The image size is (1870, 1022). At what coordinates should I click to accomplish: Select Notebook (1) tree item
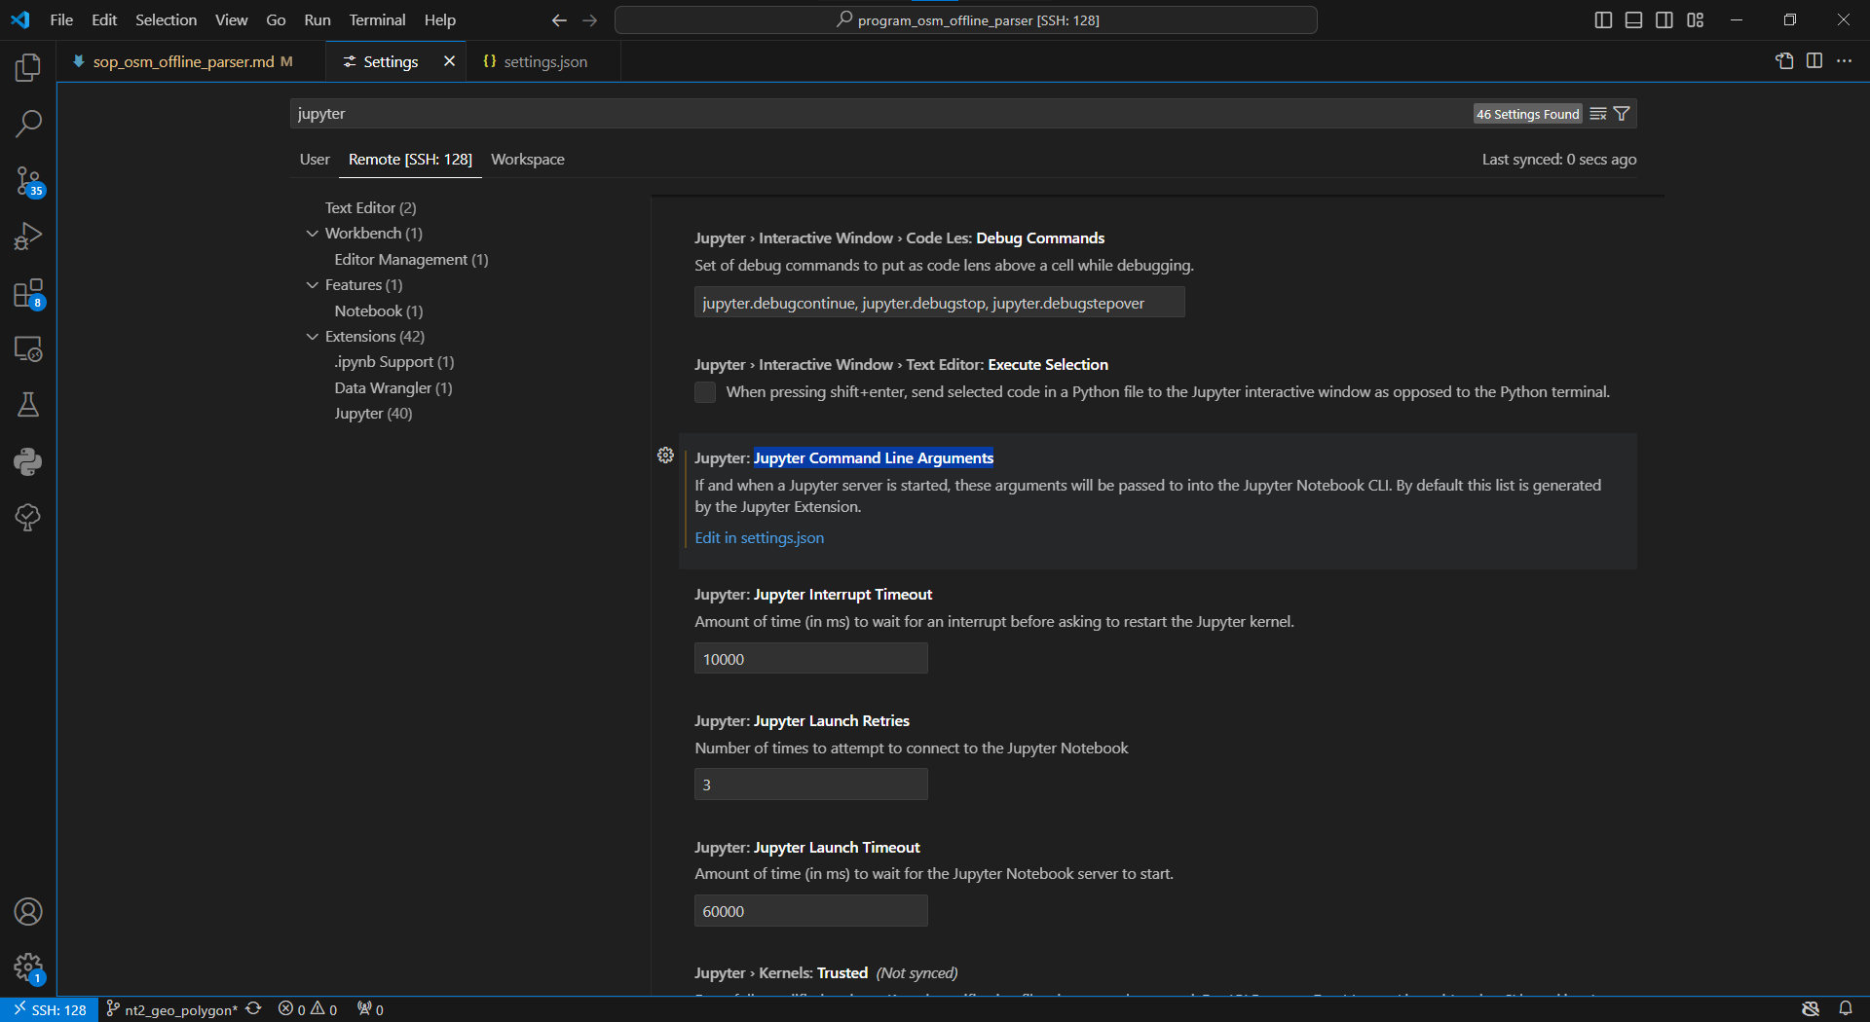378,311
